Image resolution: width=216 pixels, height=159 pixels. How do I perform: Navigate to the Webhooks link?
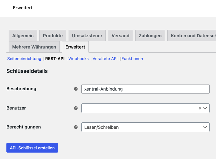tap(79, 59)
